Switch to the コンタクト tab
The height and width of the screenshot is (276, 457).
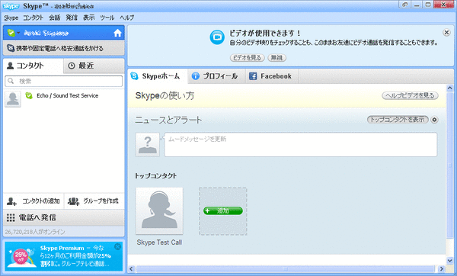33,66
